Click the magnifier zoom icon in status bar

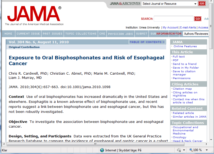pyautogui.click(x=191, y=150)
